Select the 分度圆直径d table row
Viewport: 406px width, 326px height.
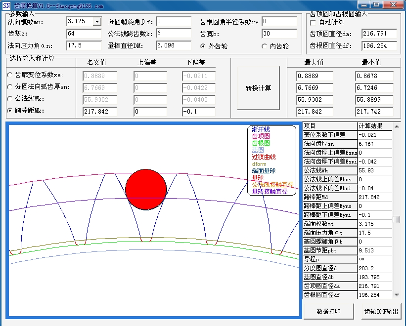(348, 268)
